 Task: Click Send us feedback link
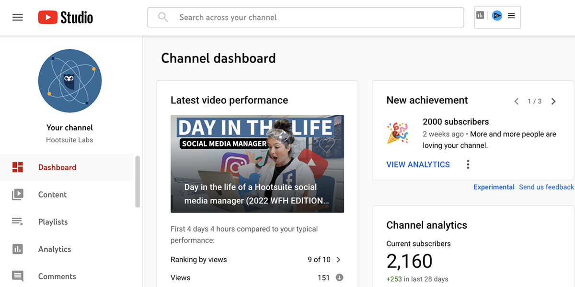pos(546,187)
